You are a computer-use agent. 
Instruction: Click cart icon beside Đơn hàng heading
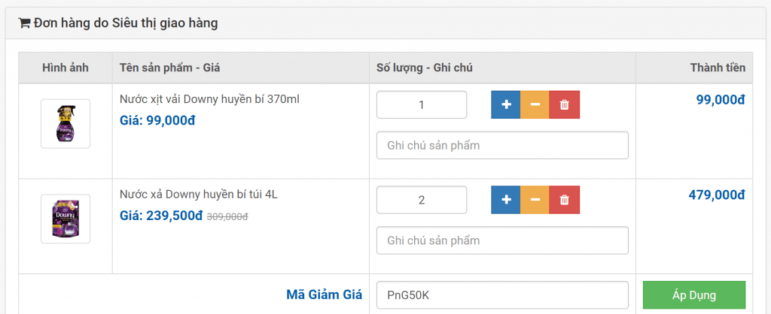25,23
